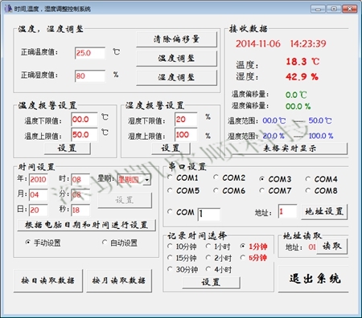Click the 正确湿度值 input field

point(90,76)
